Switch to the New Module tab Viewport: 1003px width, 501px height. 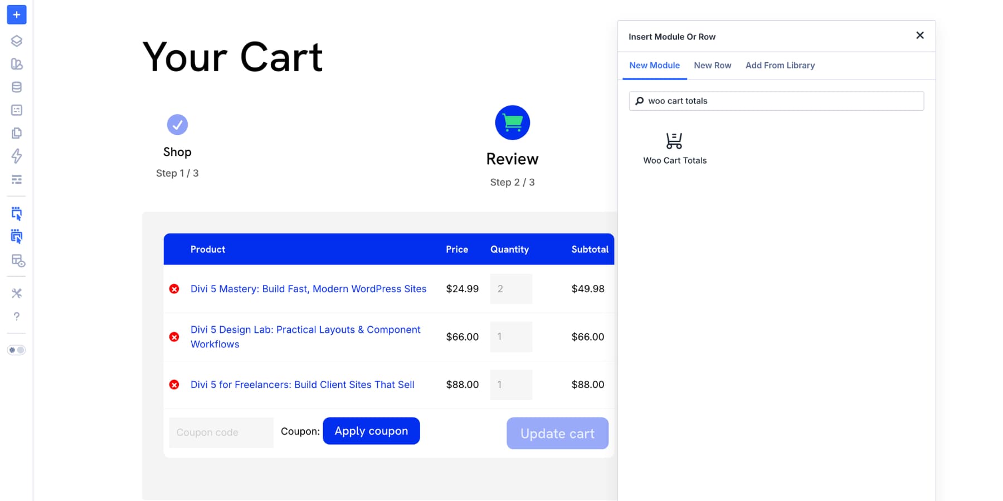coord(654,65)
